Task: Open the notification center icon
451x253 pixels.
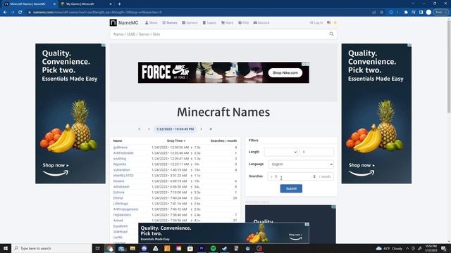Action: (444, 248)
